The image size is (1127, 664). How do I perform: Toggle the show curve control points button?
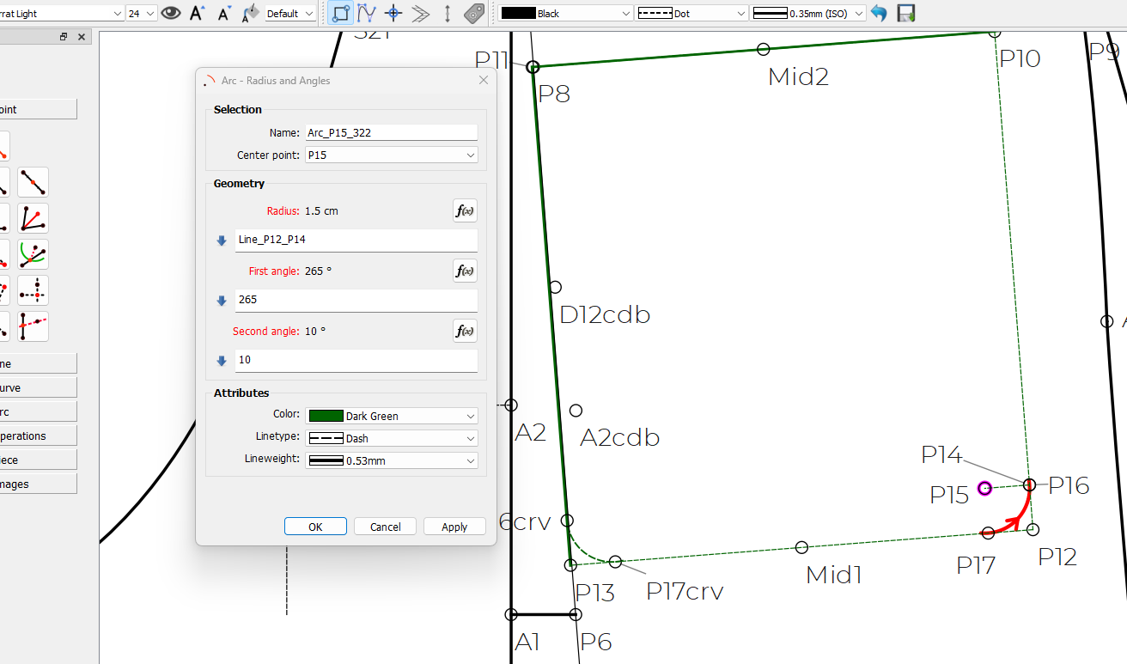[x=367, y=13]
